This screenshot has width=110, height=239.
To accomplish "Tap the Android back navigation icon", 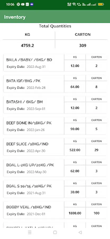I will 80,232.
